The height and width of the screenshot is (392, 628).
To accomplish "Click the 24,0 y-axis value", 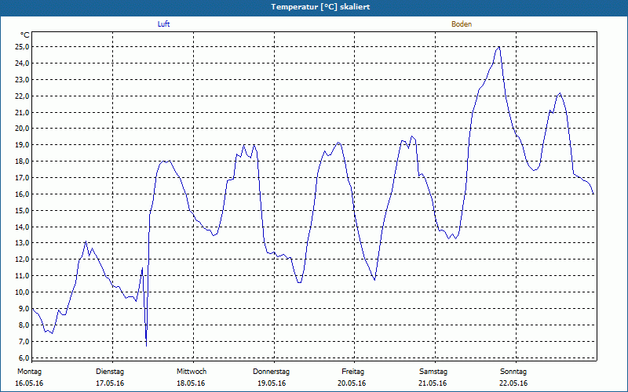I will 23,64.
